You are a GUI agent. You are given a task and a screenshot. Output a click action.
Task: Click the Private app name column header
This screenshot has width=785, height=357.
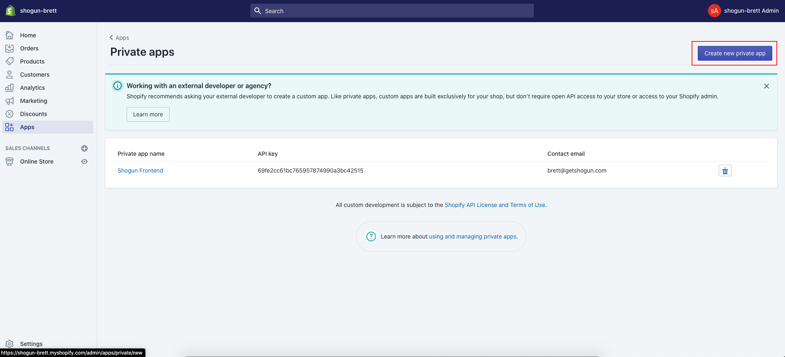pos(141,154)
